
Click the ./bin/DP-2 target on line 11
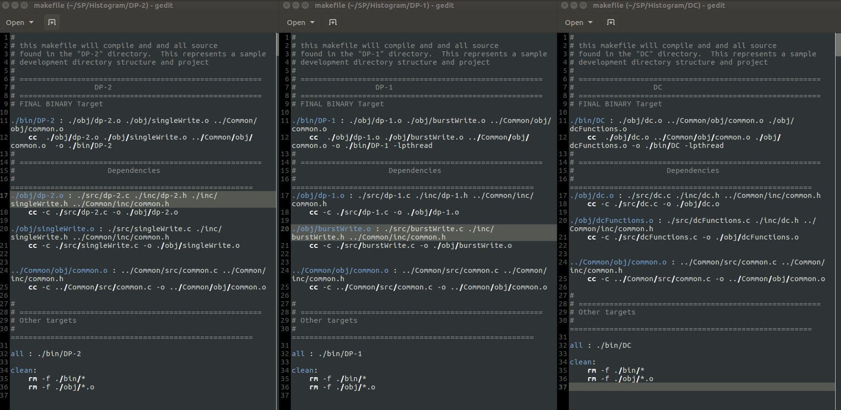coord(33,121)
